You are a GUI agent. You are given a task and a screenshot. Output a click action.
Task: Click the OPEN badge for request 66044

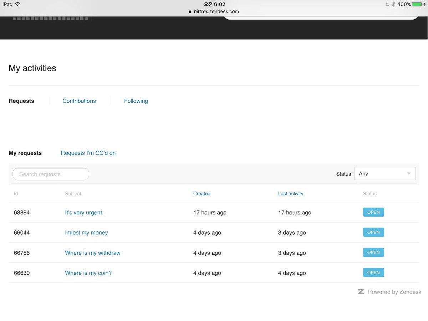(373, 232)
